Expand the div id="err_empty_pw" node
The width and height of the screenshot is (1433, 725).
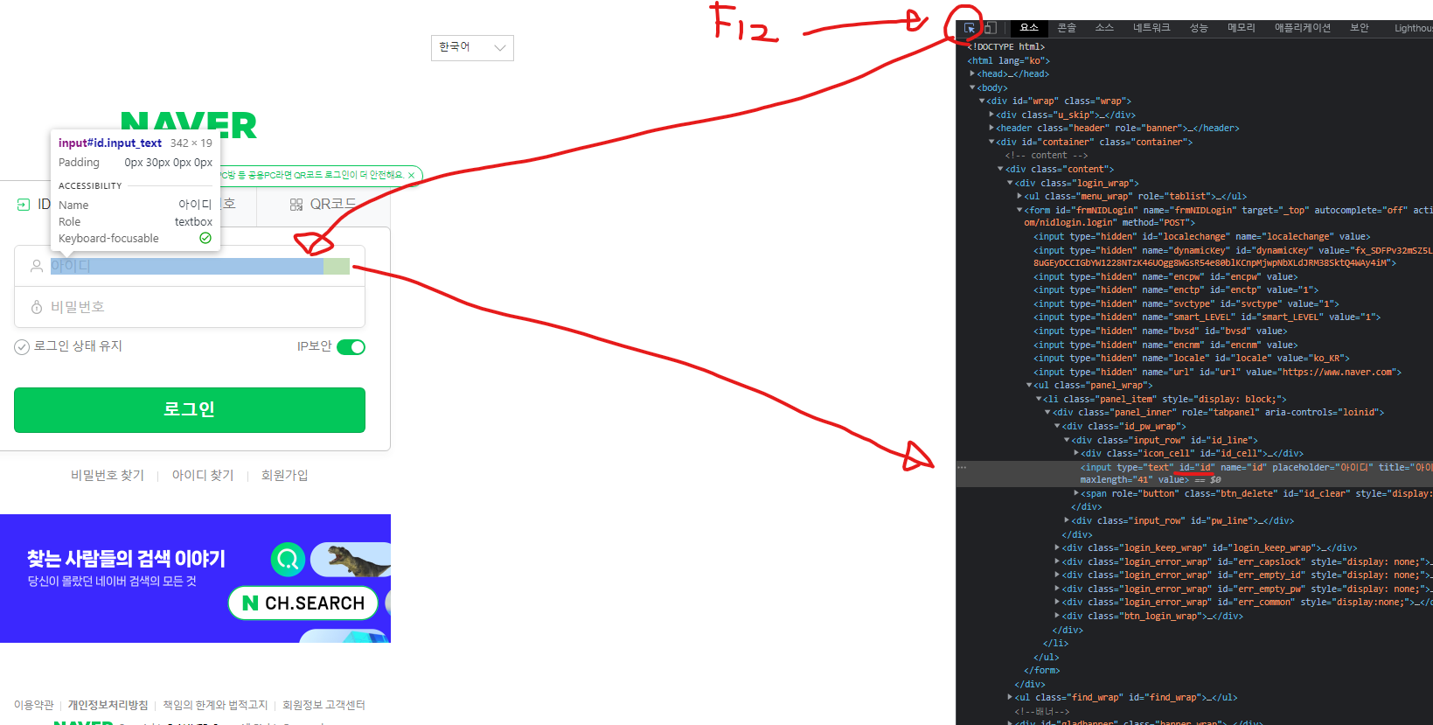(x=1057, y=589)
